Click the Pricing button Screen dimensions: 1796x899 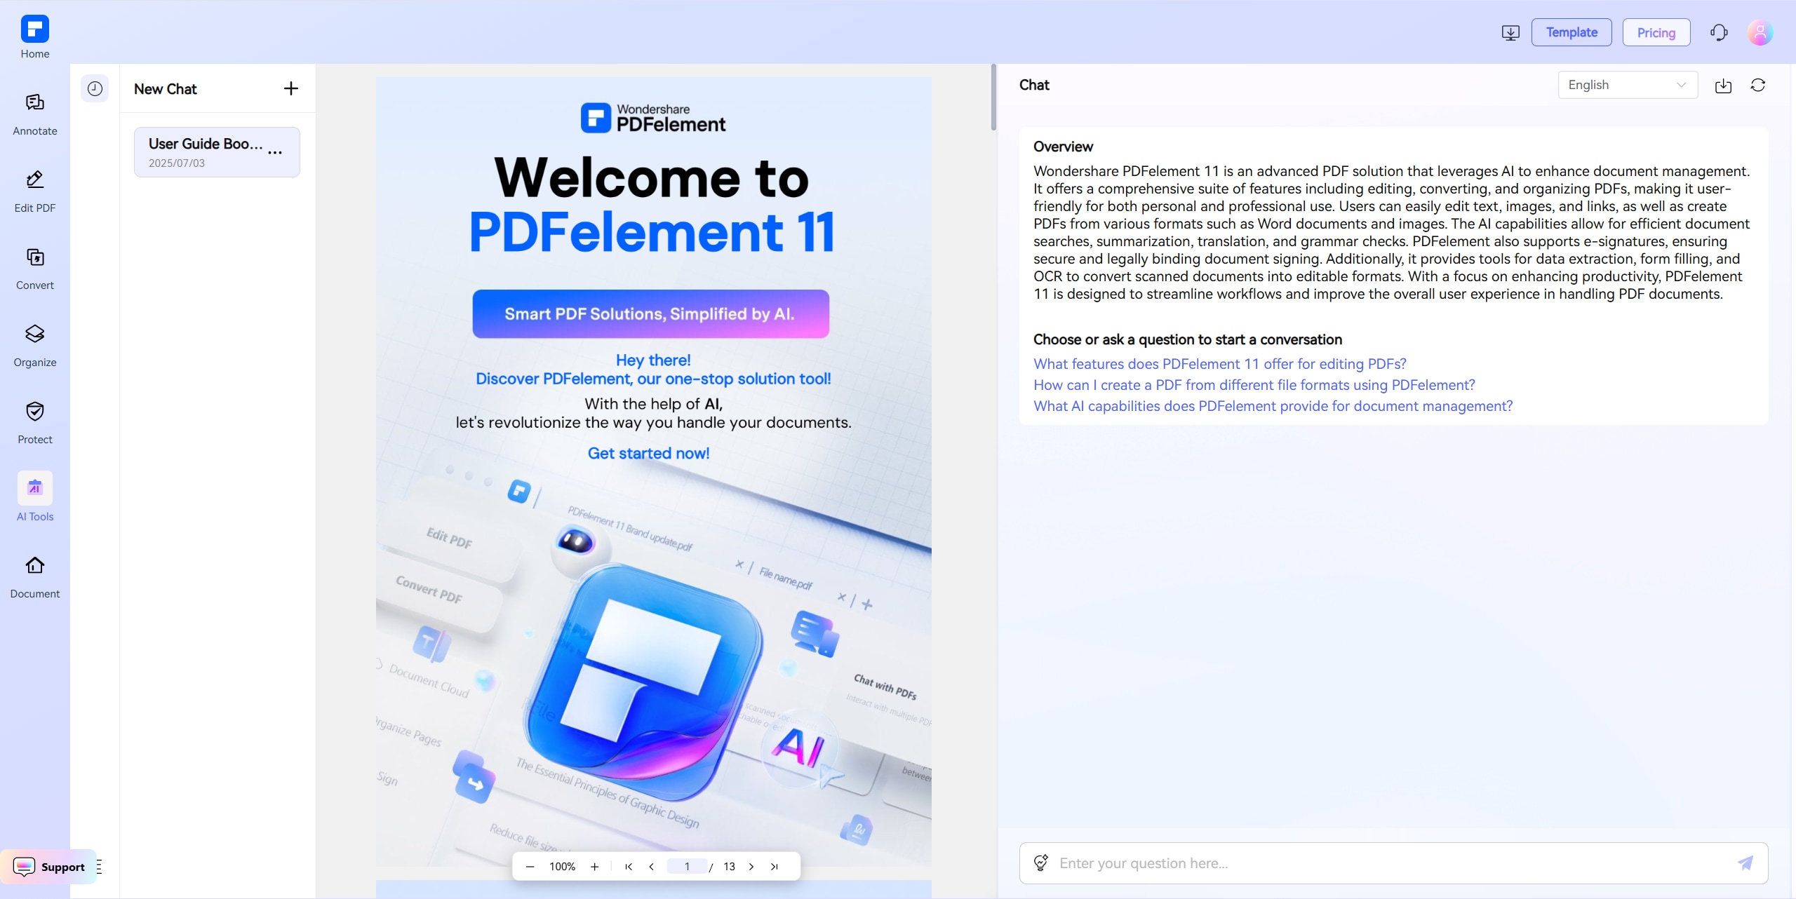(1656, 32)
